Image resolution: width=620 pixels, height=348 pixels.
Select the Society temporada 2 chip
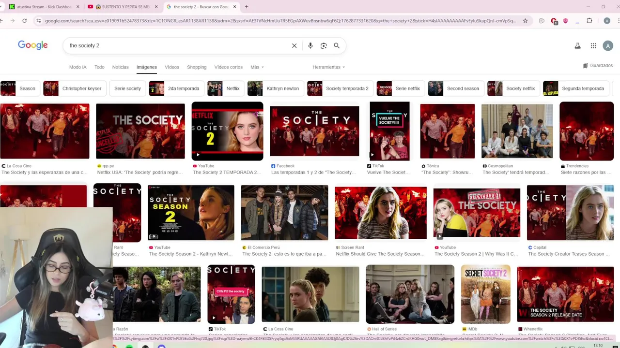tap(341, 88)
